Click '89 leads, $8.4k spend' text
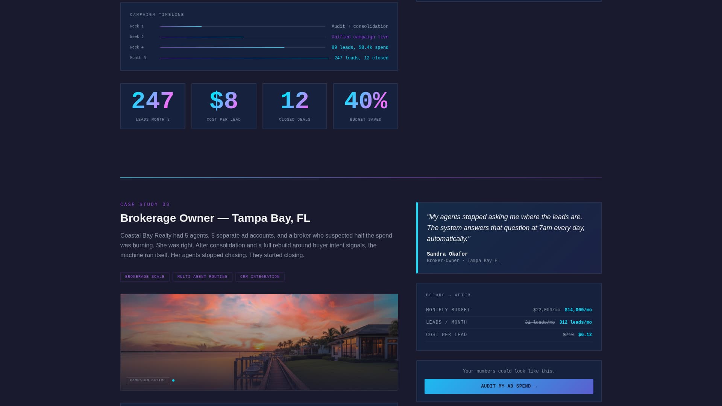Screen dimensions: 722x406 pyautogui.click(x=360, y=47)
